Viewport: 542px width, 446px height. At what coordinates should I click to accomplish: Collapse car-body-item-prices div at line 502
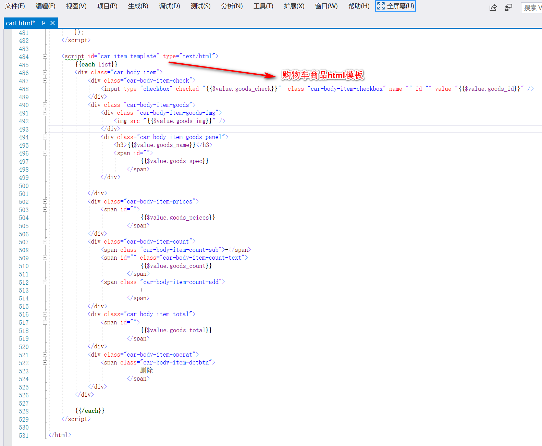tap(45, 201)
